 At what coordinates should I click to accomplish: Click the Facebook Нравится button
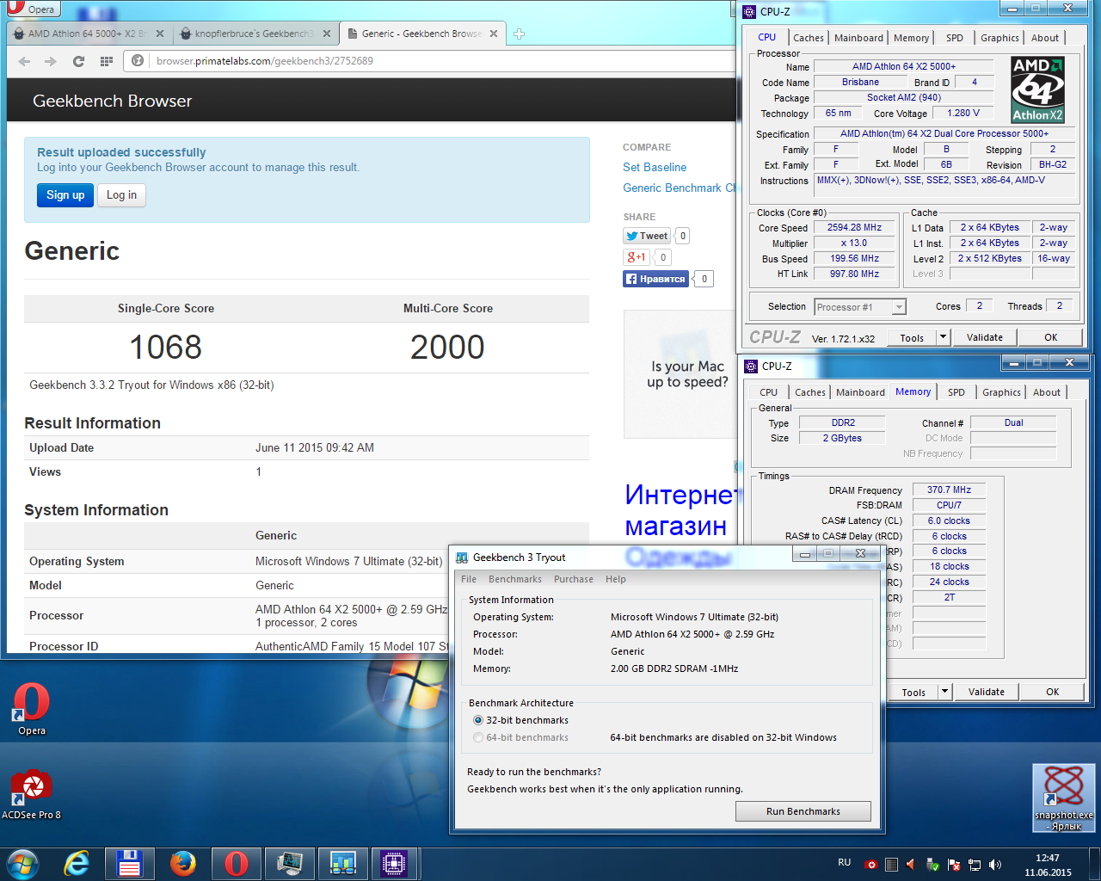[x=655, y=279]
